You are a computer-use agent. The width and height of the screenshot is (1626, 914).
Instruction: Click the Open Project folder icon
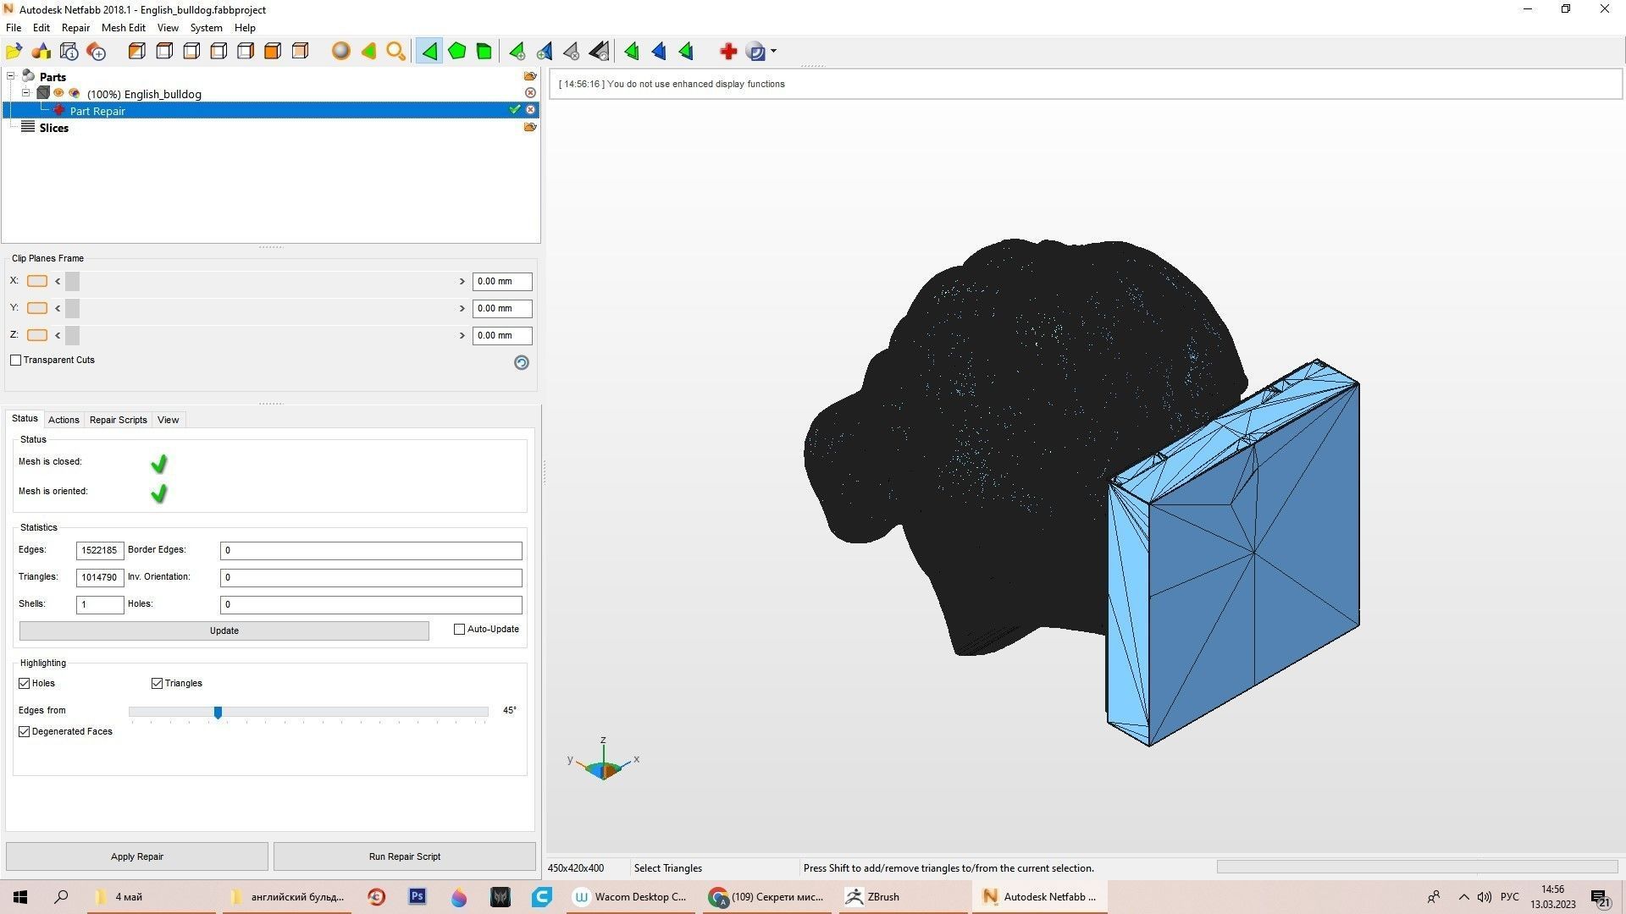[14, 52]
